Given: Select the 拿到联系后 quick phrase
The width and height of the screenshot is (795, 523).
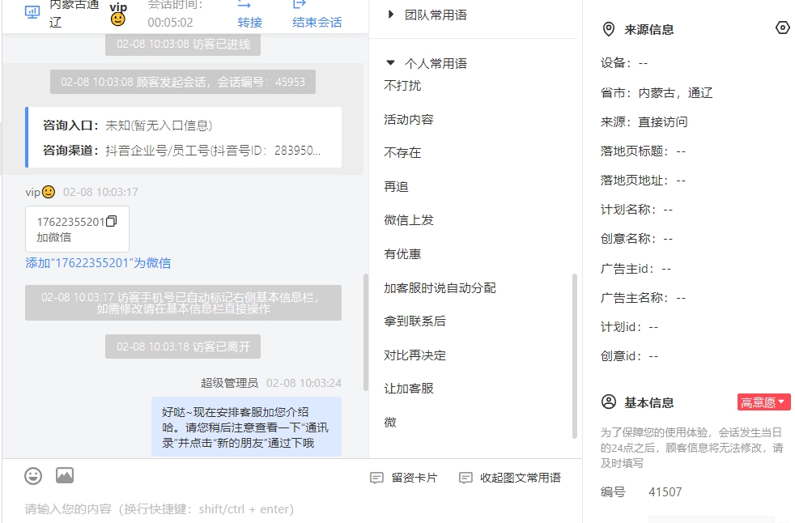Looking at the screenshot, I should (x=415, y=321).
